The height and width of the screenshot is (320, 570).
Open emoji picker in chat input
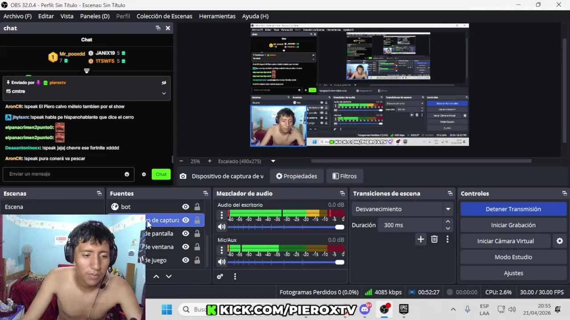click(x=127, y=174)
